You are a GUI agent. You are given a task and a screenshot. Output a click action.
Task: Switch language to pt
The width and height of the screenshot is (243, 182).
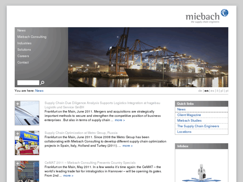point(227,91)
